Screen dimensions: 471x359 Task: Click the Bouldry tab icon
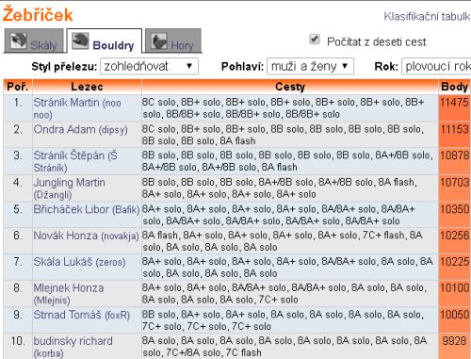80,41
